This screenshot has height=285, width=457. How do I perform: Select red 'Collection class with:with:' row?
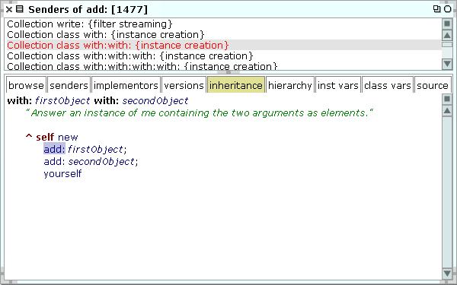(223, 45)
